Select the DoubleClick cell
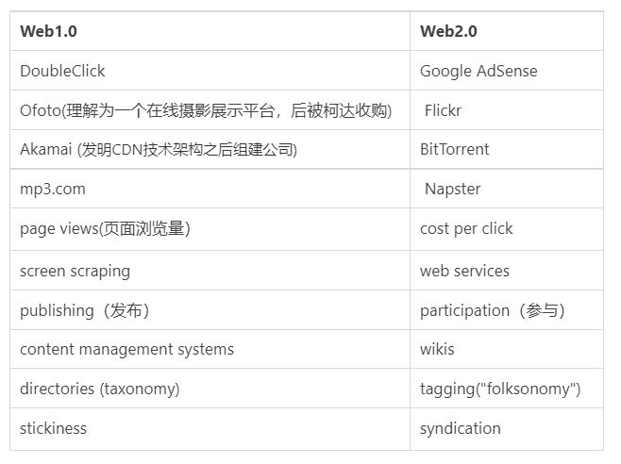Image resolution: width=621 pixels, height=464 pixels. point(62,71)
